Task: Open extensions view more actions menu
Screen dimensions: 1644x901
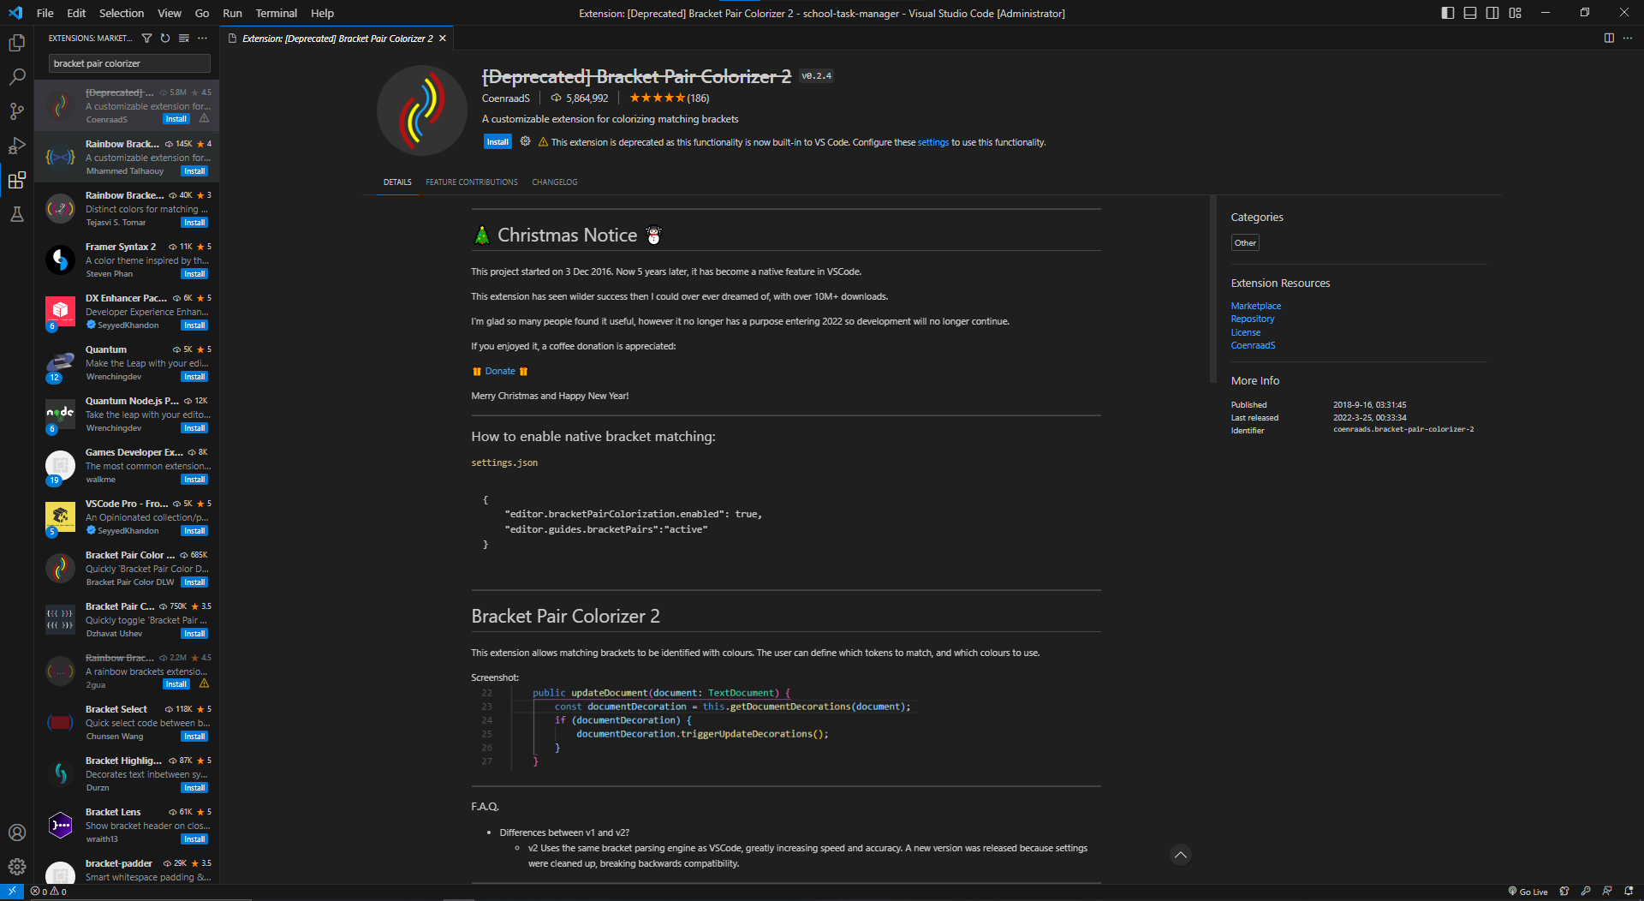Action: [x=203, y=39]
